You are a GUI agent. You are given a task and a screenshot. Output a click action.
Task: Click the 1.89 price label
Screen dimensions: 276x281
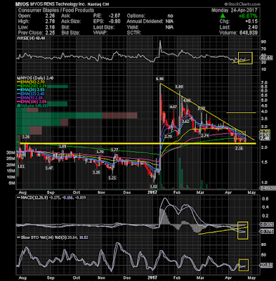tap(63, 146)
